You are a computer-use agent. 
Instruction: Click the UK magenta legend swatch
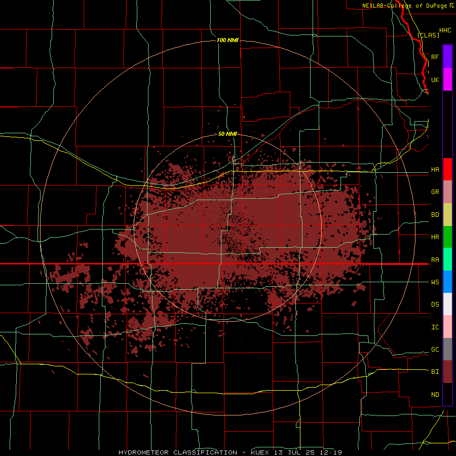point(447,80)
